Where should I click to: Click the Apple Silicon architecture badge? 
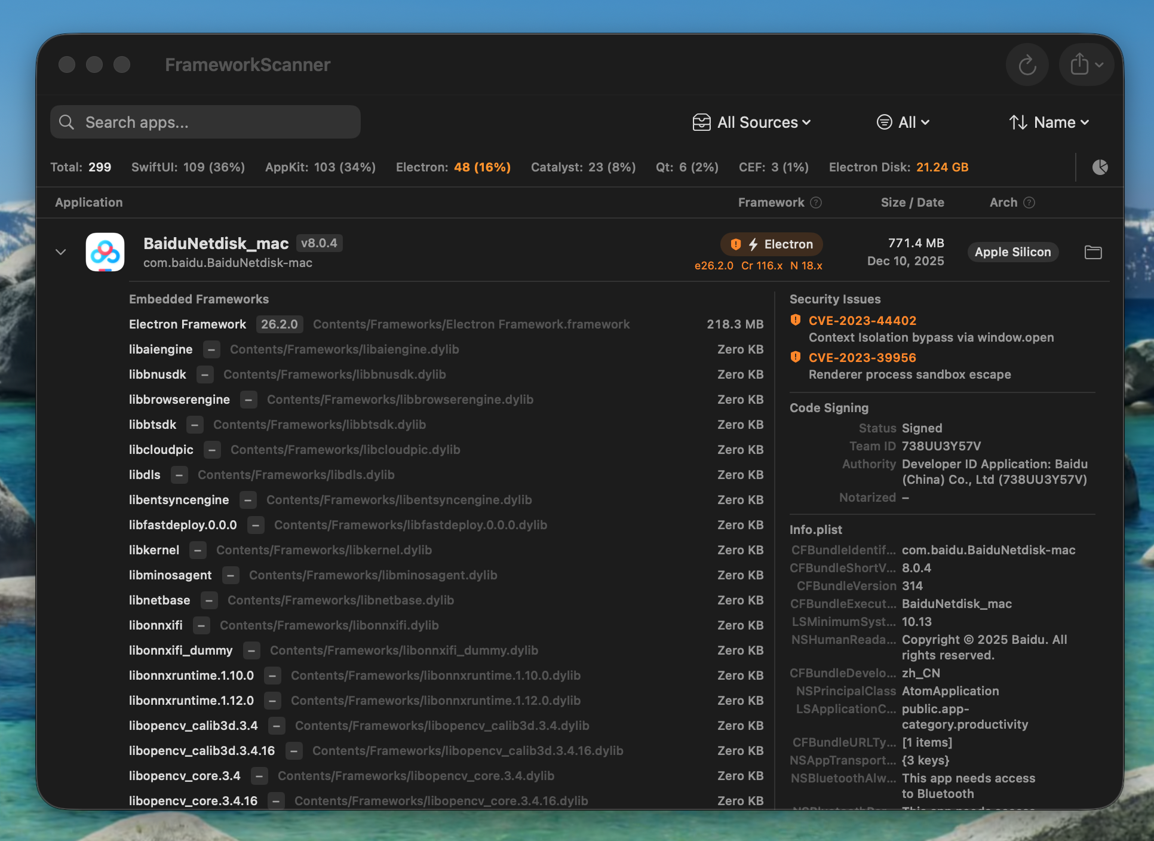click(x=1013, y=252)
